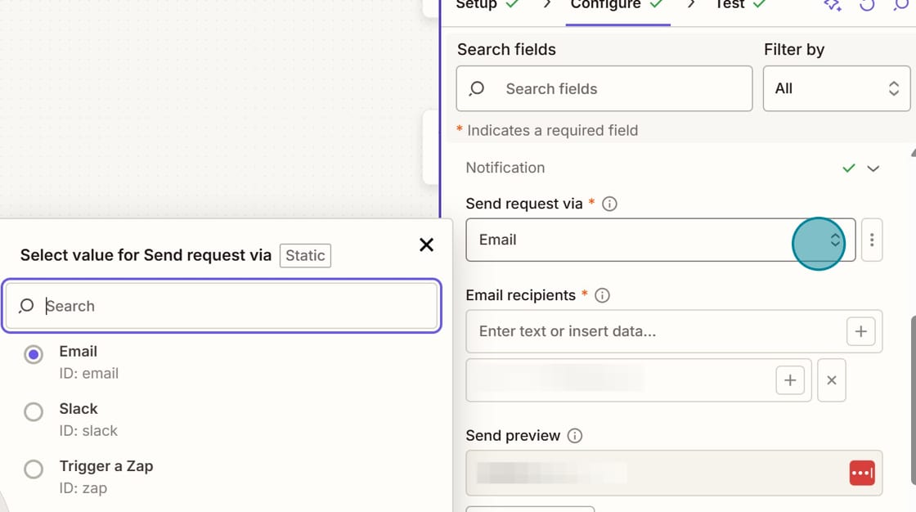This screenshot has width=916, height=512.
Task: Click the info icon next to Send request via
Action: pyautogui.click(x=608, y=204)
